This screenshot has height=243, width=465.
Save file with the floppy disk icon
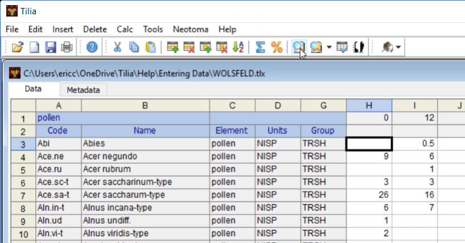[x=51, y=47]
